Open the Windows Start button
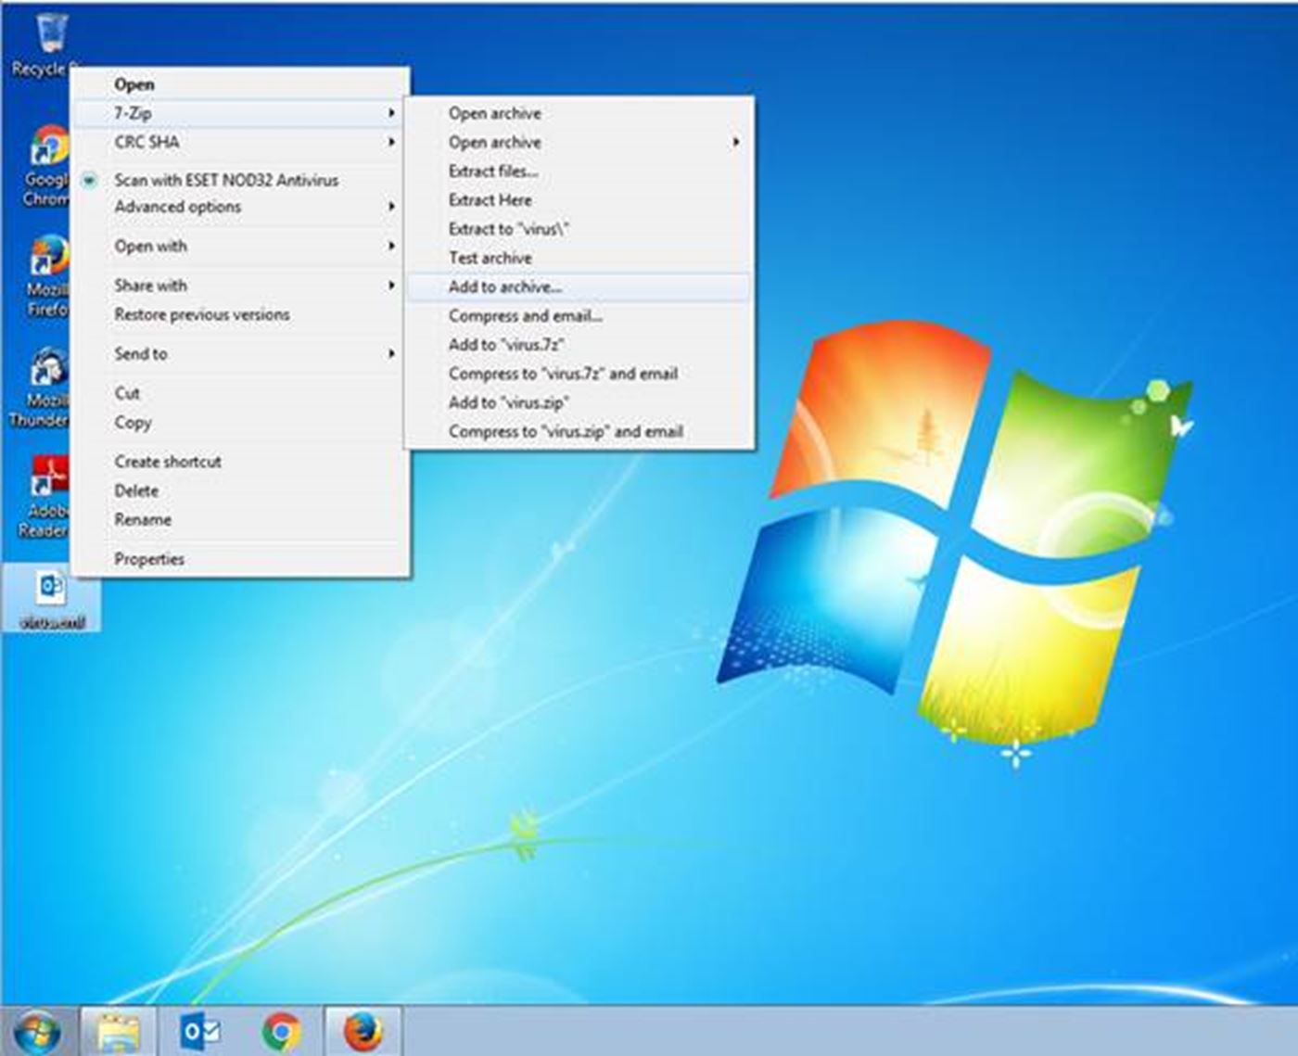The width and height of the screenshot is (1298, 1056). [37, 1031]
